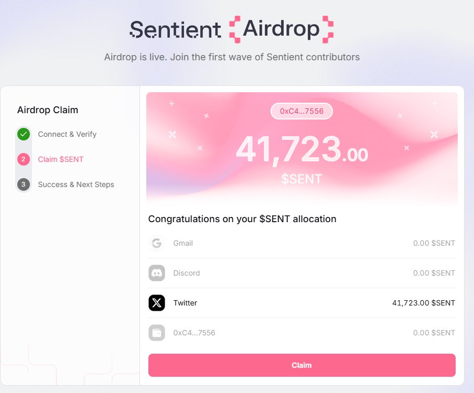The width and height of the screenshot is (474, 393).
Task: Click the pink step 2 circle
Action: pos(23,159)
